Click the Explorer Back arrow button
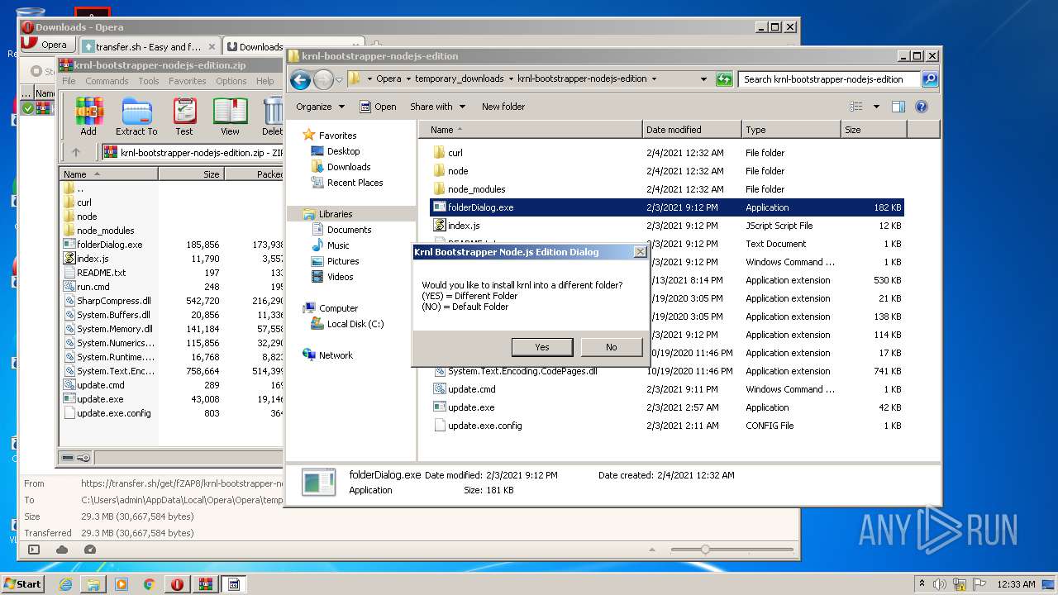1058x595 pixels. [x=300, y=79]
